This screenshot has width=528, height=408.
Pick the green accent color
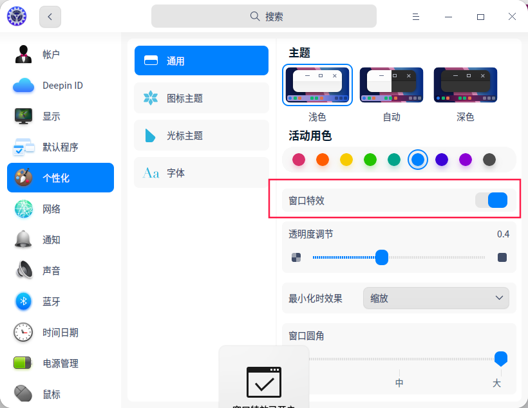[370, 160]
